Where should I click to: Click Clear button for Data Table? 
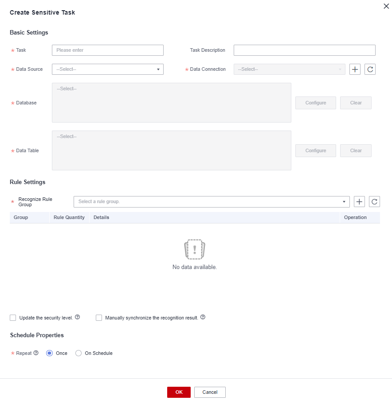pyautogui.click(x=356, y=151)
